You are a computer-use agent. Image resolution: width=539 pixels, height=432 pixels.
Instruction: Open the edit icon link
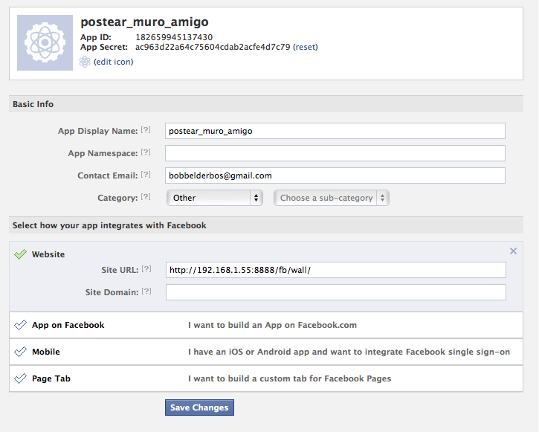(114, 62)
